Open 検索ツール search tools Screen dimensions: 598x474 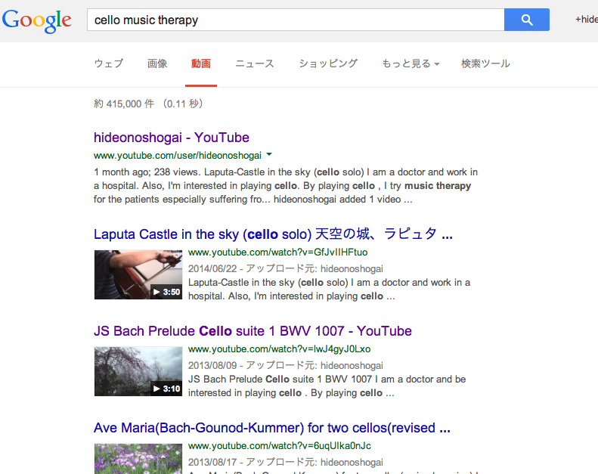[x=485, y=64]
